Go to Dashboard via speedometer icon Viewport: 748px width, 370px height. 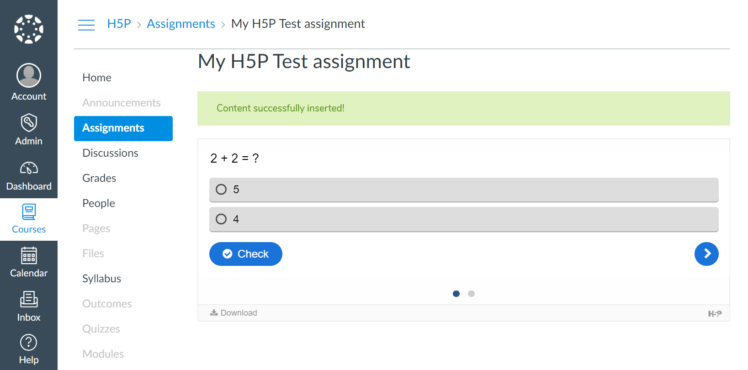29,168
